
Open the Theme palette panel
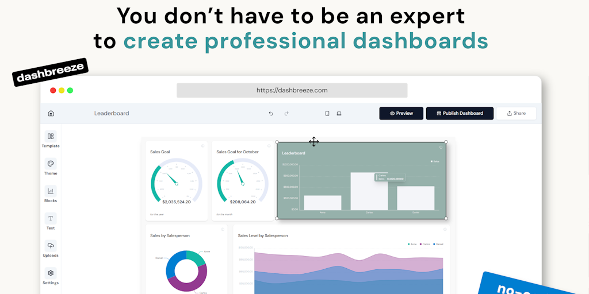(x=51, y=167)
